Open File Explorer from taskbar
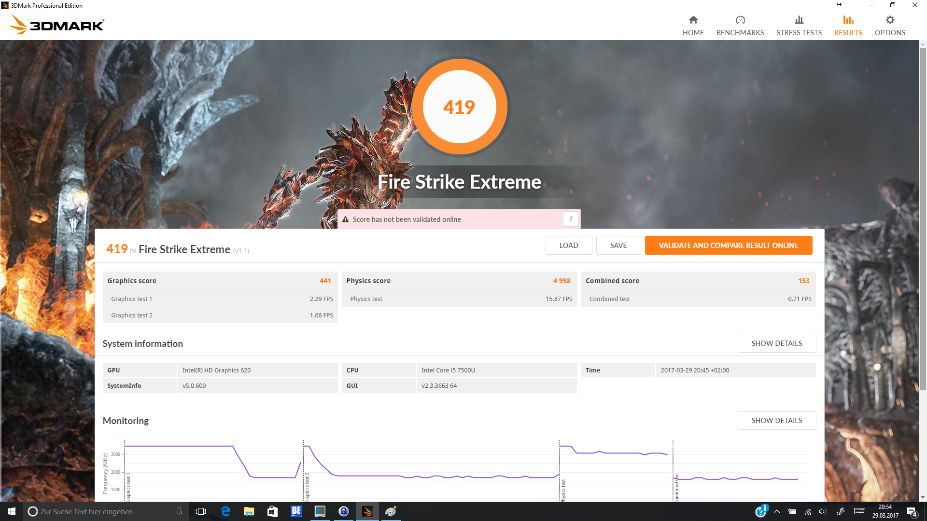927x521 pixels. coord(249,511)
